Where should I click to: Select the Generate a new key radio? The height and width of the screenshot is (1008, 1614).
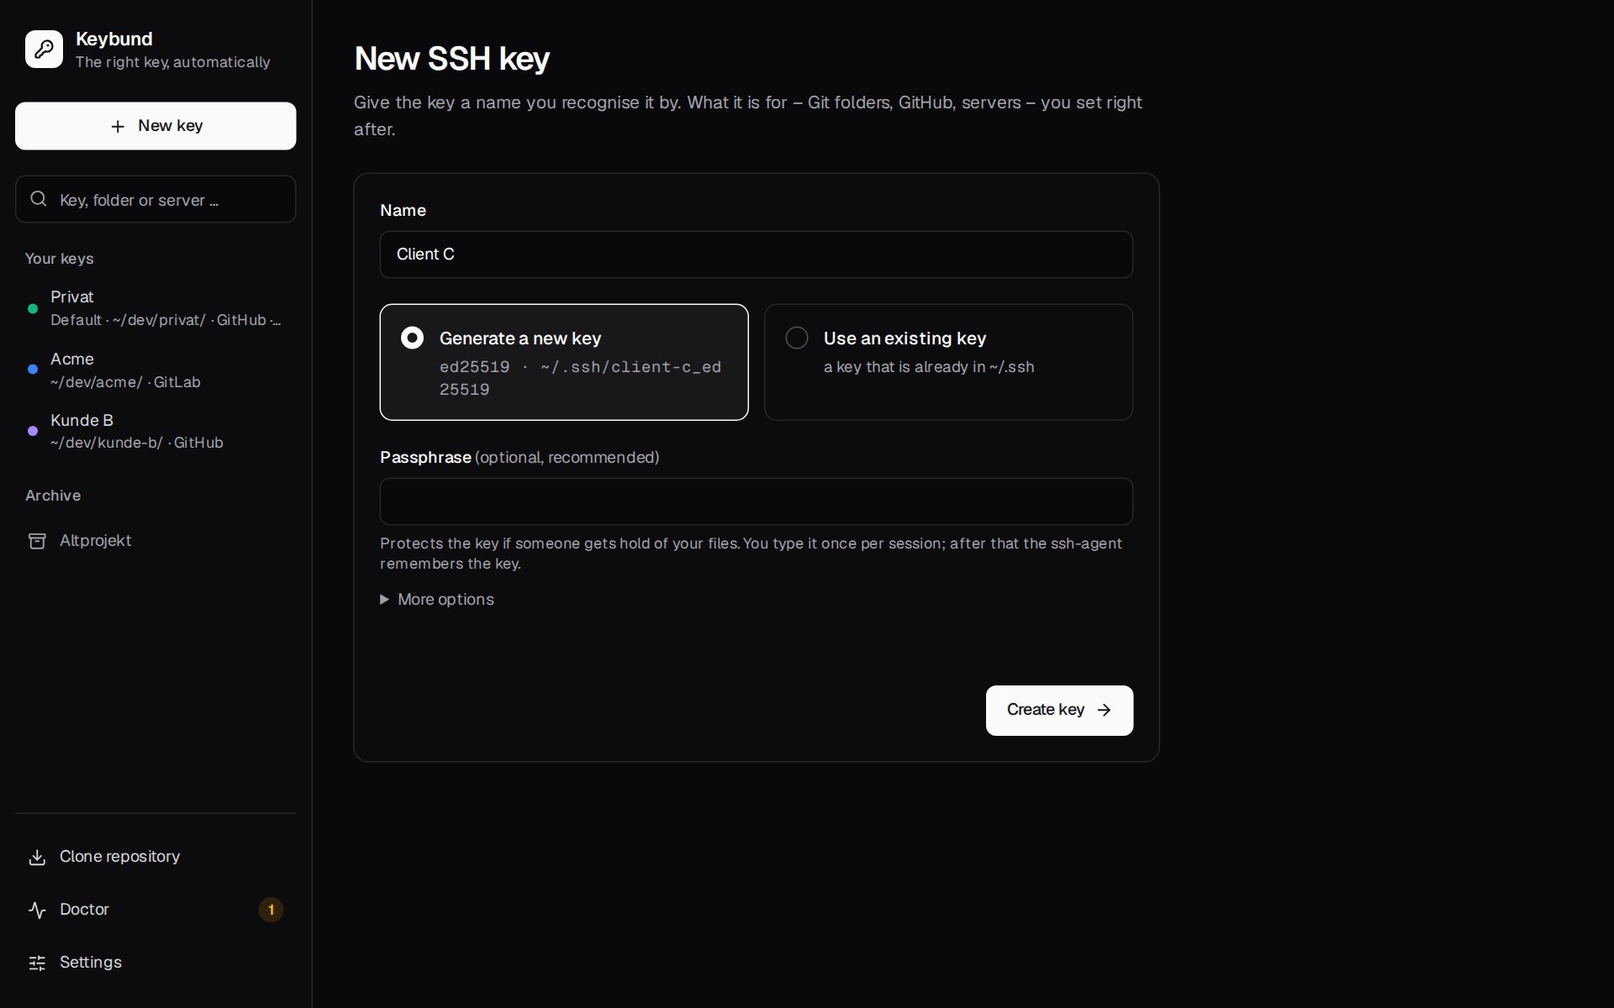(412, 338)
